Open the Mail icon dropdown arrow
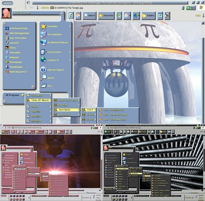The width and height of the screenshot is (205, 201). (130, 16)
